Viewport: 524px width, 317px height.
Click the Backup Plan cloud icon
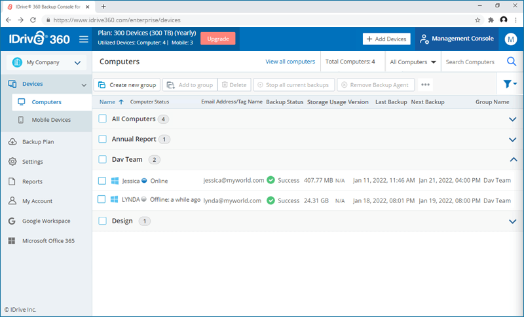12,141
